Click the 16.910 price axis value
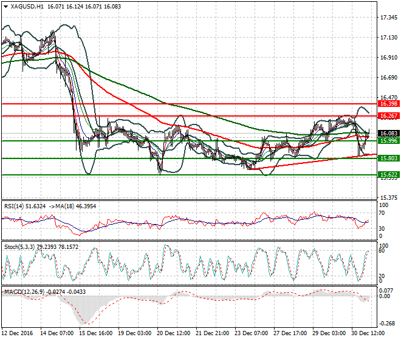401x340 pixels. point(389,57)
